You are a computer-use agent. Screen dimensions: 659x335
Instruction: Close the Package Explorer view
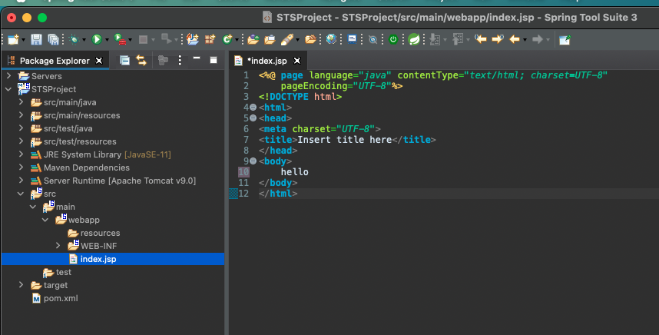[99, 61]
